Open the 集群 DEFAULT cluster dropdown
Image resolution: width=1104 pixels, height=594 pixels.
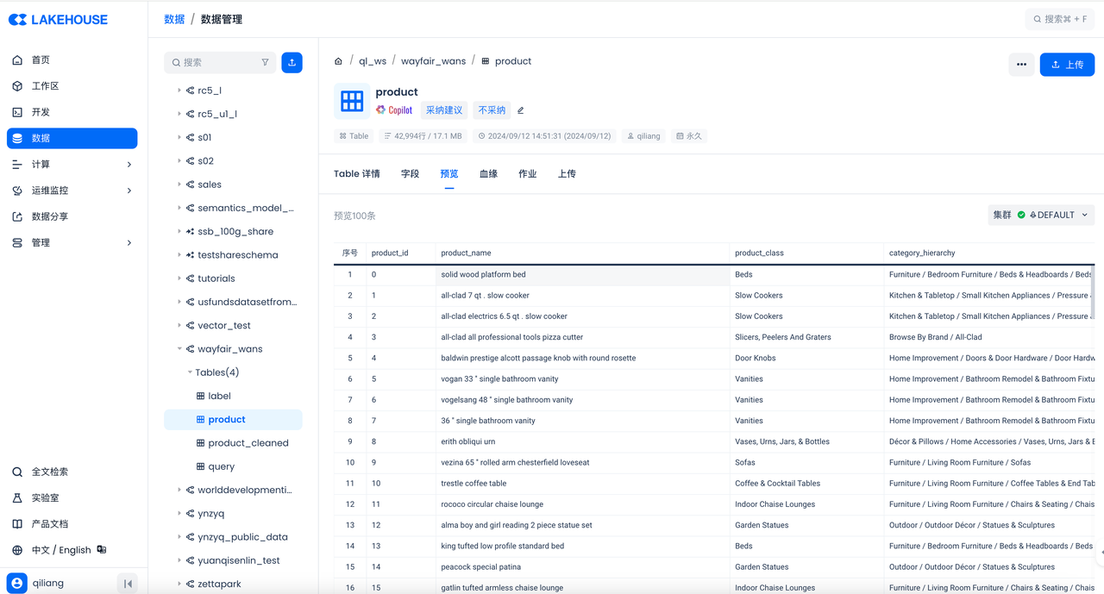point(1040,215)
